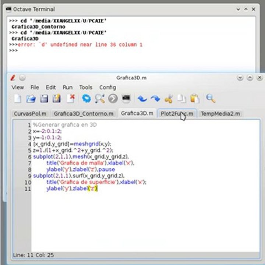265x265 pixels.
Task: Open the terminal using the monitor icon
Action: 126,99
